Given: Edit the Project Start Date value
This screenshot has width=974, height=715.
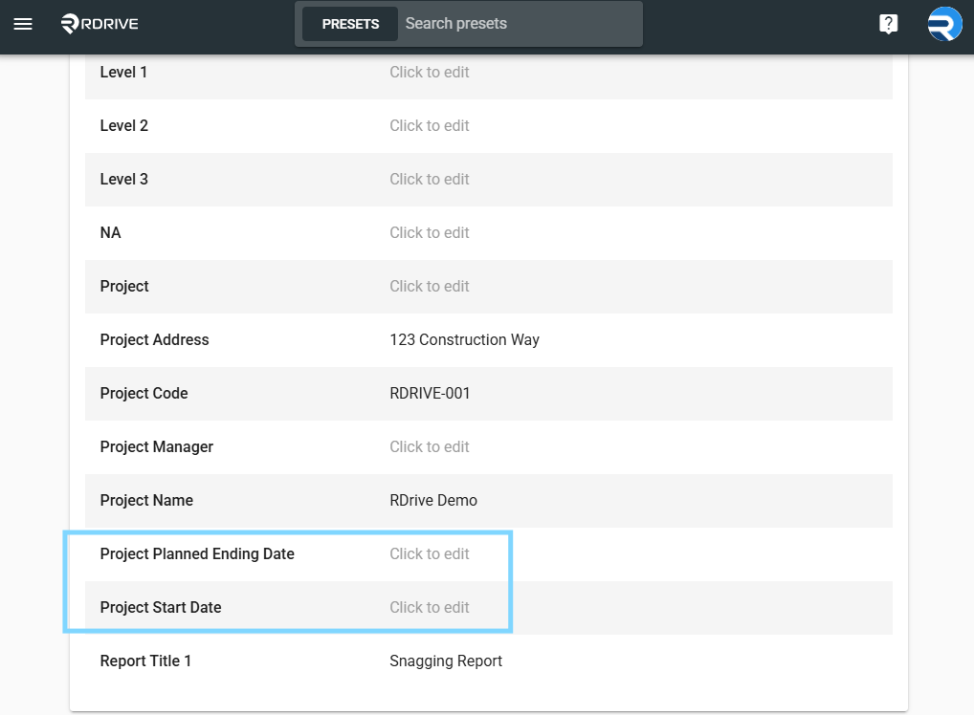Looking at the screenshot, I should [430, 607].
